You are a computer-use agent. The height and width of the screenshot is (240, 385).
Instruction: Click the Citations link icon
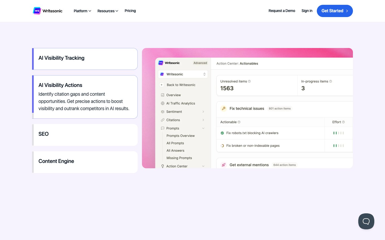163,120
